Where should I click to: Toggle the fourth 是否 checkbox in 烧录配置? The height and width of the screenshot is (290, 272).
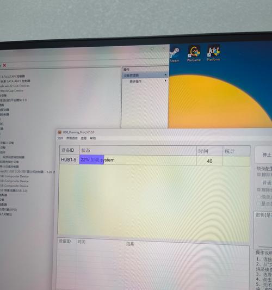pyautogui.click(x=259, y=203)
